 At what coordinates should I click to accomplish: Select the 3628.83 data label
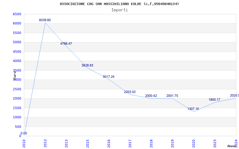pyautogui.click(x=87, y=65)
